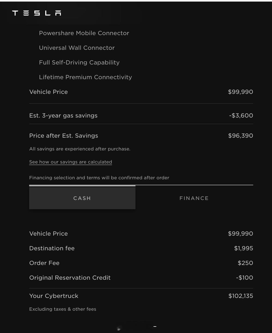
Task: Click the Est. 3-year gas savings label
Action: (x=63, y=116)
